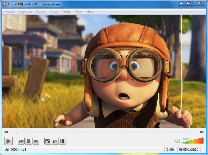This screenshot has width=208, height=155.
Task: Click the VLC cone icon in title bar
Action: tap(5, 4)
